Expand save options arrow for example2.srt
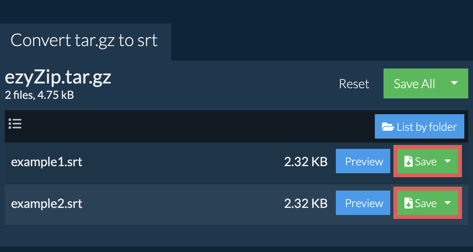The image size is (473, 252). [x=448, y=203]
